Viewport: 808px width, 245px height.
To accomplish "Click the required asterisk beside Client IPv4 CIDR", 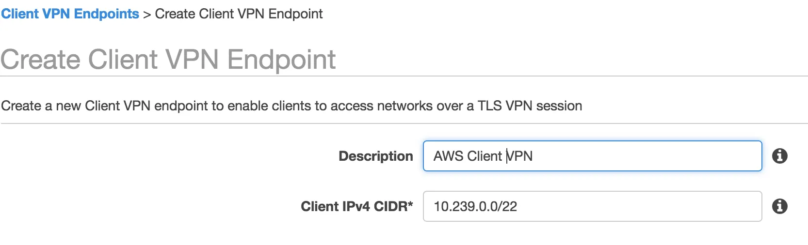I will click(410, 204).
